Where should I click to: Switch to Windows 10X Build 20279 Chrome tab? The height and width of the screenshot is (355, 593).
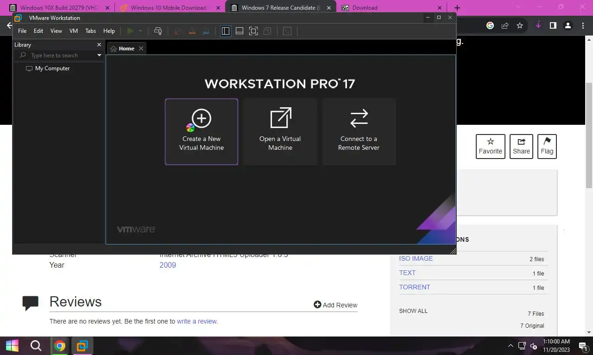[59, 8]
